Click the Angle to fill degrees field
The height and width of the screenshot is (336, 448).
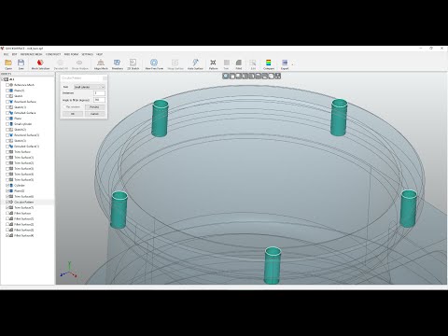(x=100, y=100)
